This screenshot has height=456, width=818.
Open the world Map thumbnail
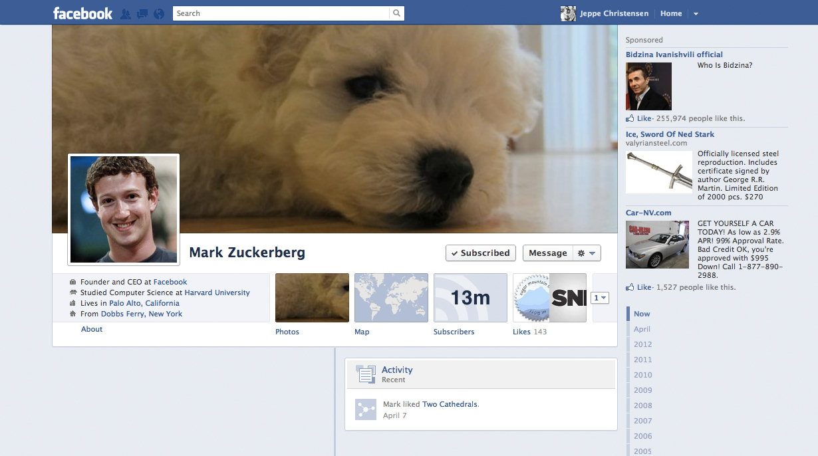(x=391, y=298)
